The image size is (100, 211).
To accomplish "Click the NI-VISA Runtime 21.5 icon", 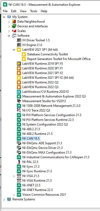I will [x=19, y=181].
